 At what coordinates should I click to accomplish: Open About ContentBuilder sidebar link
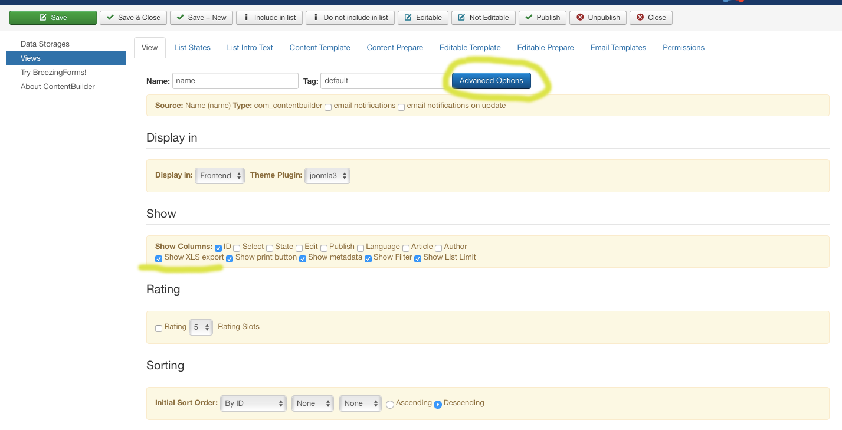pyautogui.click(x=58, y=87)
